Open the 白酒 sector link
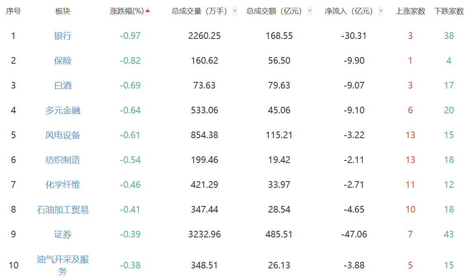Image resolution: width=471 pixels, height=280 pixels. 63,86
